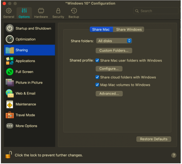The height and width of the screenshot is (164, 182).
Task: Click the lock to prevent changes
Action: [x=9, y=155]
